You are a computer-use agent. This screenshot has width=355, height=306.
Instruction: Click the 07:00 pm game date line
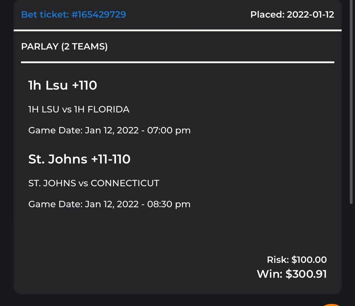(109, 130)
